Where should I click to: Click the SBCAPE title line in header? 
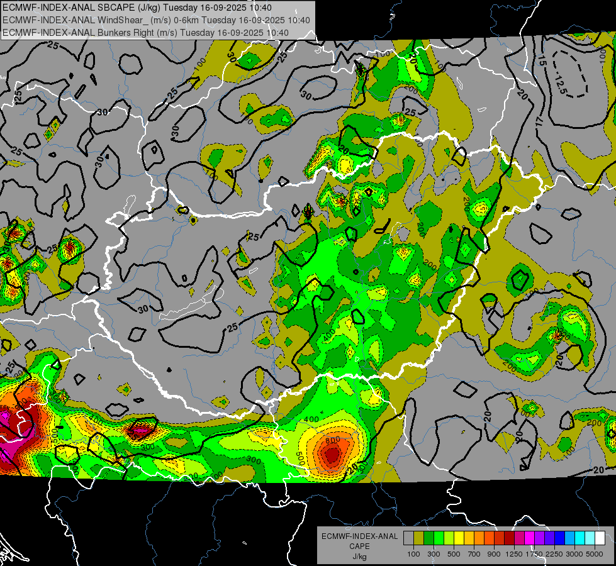pyautogui.click(x=137, y=8)
